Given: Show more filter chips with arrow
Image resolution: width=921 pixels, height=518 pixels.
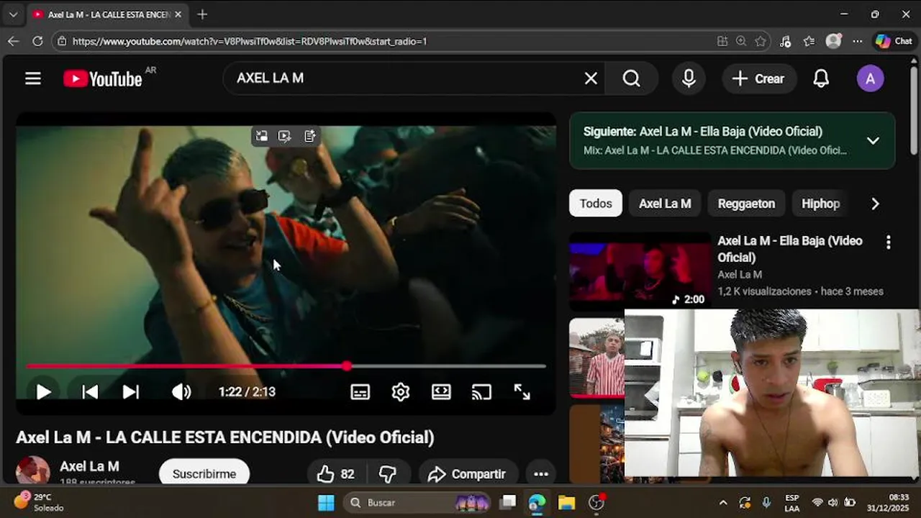Looking at the screenshot, I should [x=875, y=204].
